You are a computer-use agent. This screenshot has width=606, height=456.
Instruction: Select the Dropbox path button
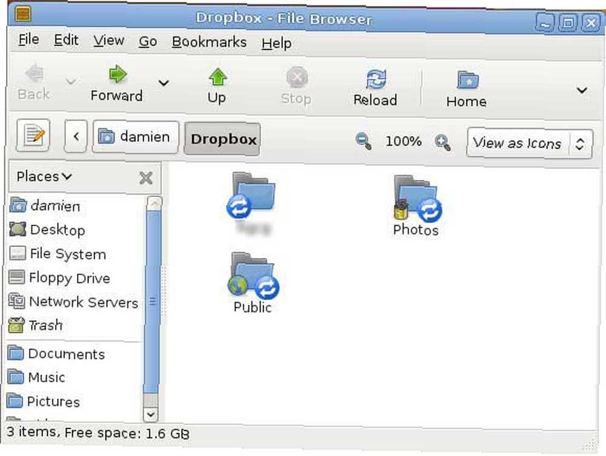point(222,139)
